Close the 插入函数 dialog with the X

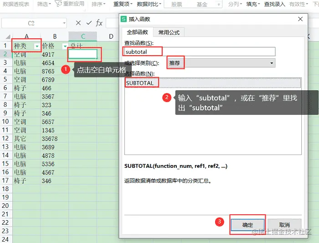300,19
